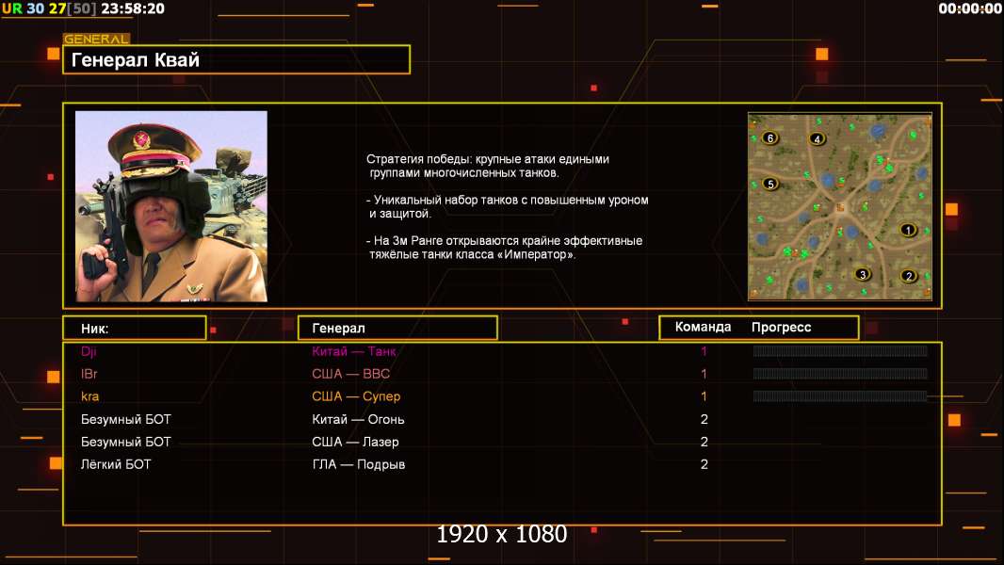Click start position marker 2 on minimap
This screenshot has width=1004, height=565.
click(908, 277)
